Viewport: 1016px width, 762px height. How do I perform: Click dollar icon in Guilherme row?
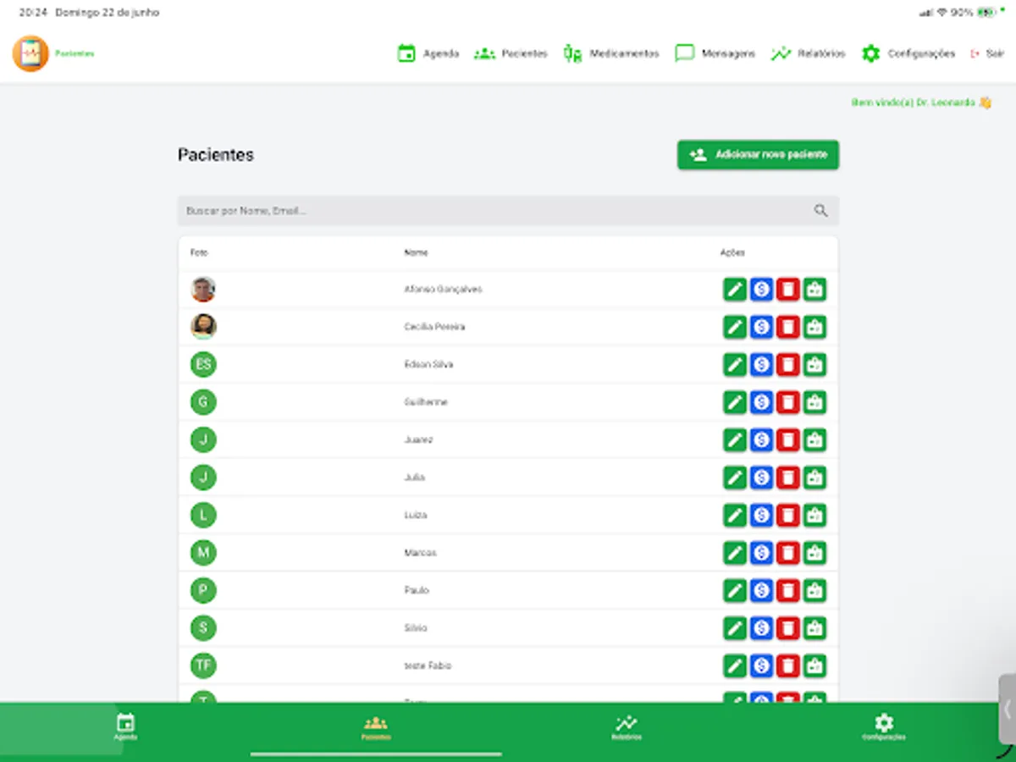click(x=761, y=402)
